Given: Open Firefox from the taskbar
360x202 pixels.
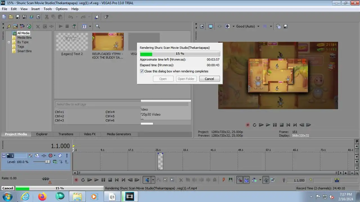Looking at the screenshot, I should tap(42, 196).
